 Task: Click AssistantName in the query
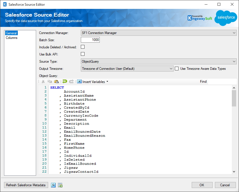pos(79,96)
